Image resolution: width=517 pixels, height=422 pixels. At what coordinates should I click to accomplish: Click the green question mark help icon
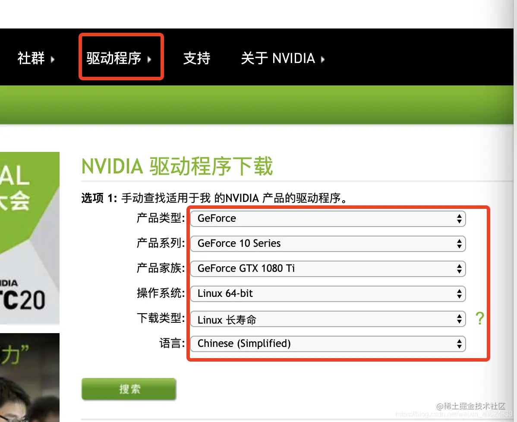tap(480, 318)
